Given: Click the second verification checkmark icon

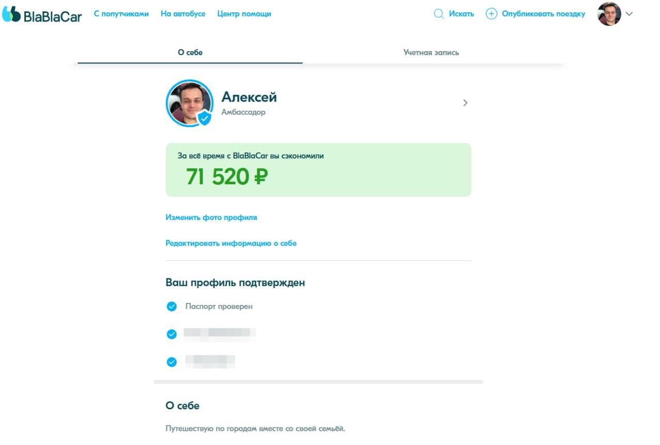Looking at the screenshot, I should click(172, 335).
